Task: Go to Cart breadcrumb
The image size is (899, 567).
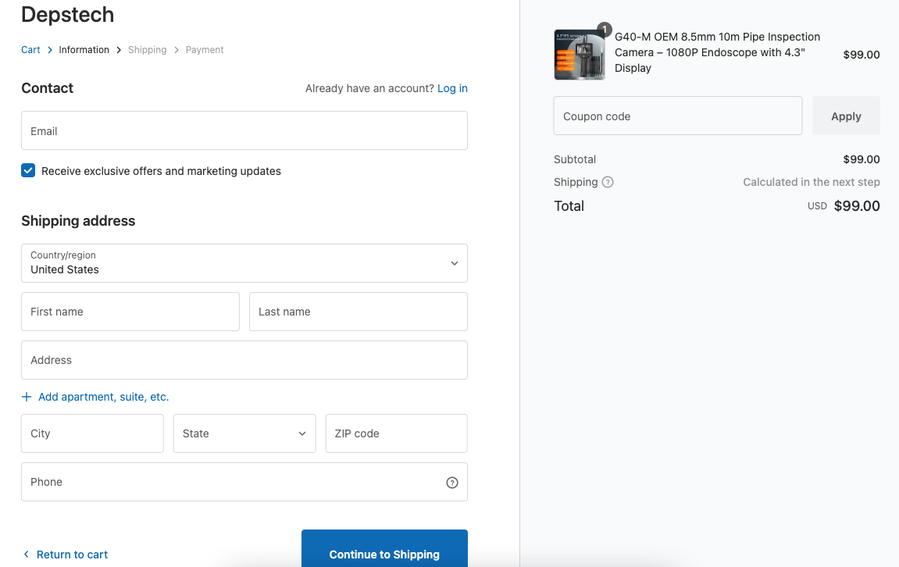Action: click(30, 50)
